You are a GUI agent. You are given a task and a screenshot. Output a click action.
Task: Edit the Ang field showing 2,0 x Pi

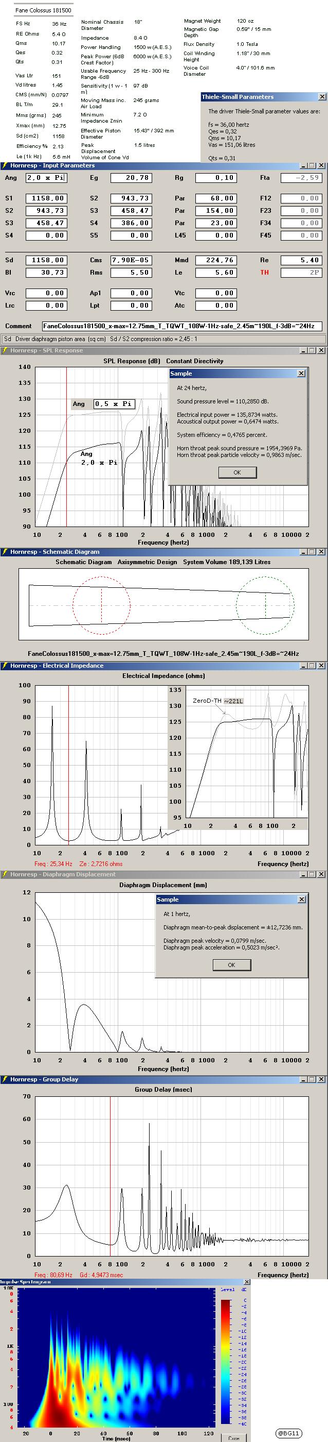pos(46,178)
